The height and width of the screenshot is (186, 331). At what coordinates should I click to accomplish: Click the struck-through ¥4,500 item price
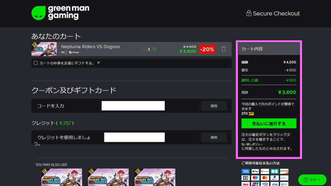[190, 46]
